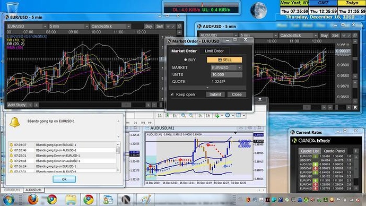Toggle chart auto scroll icon in MetaTrader
The width and height of the screenshot is (366, 206).
[x=201, y=115]
